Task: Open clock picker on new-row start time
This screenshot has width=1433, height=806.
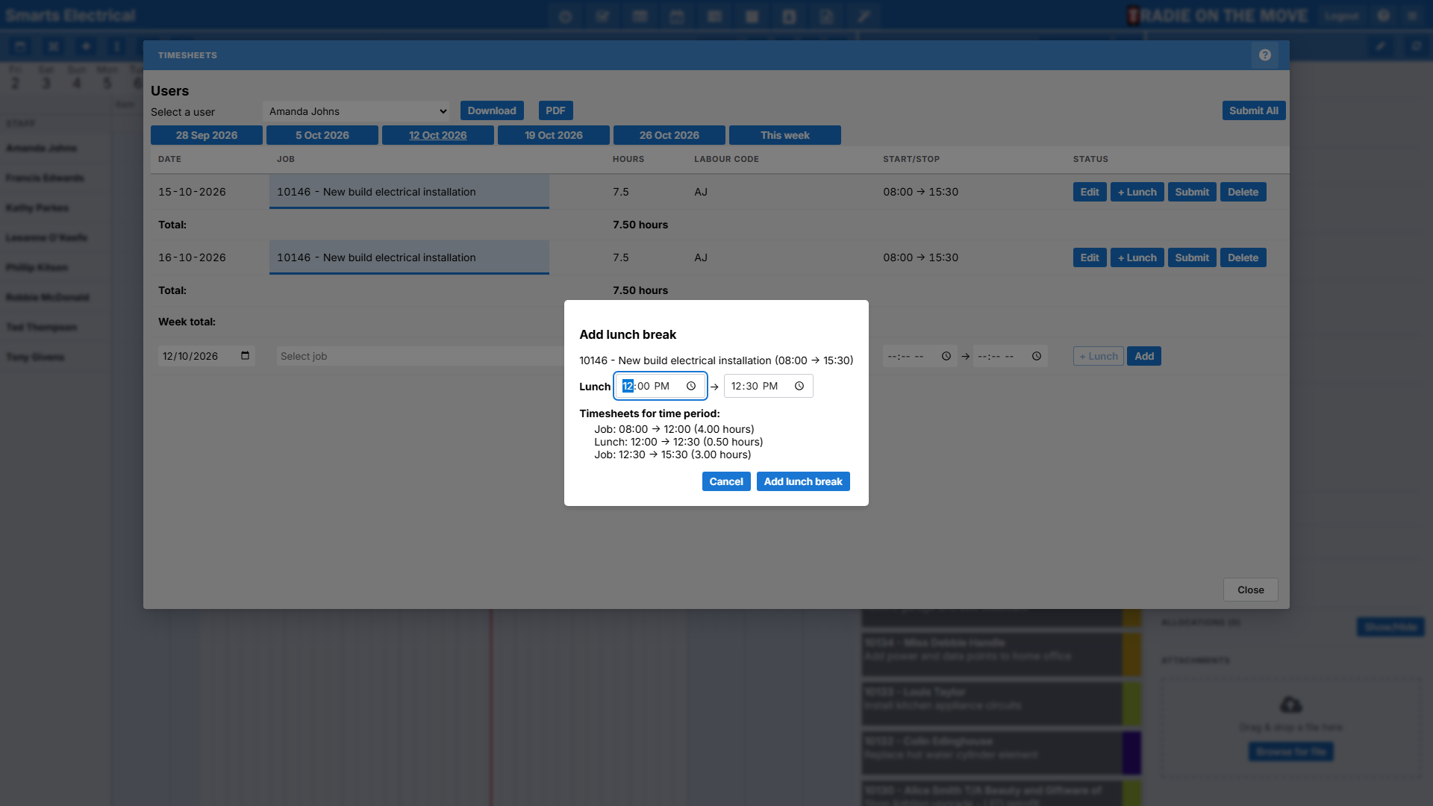Action: click(x=946, y=356)
